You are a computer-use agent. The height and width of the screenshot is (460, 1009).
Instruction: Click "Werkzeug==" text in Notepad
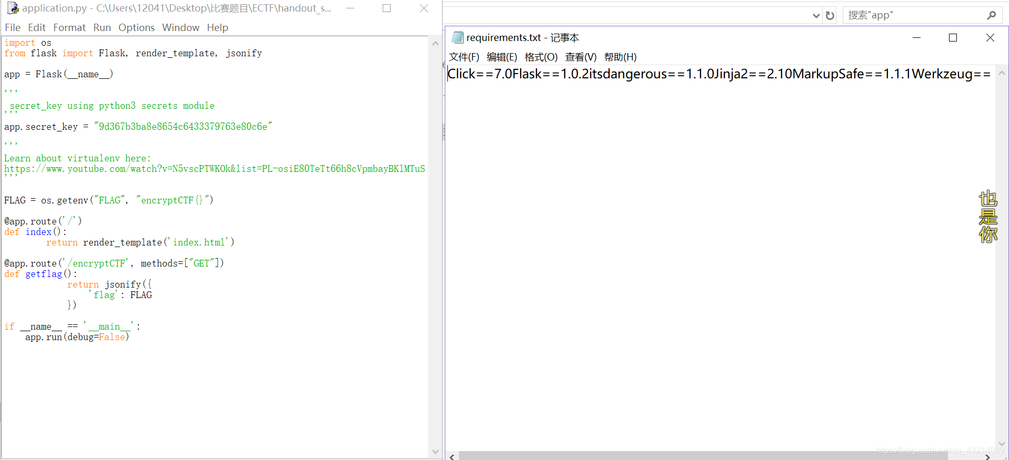(951, 74)
